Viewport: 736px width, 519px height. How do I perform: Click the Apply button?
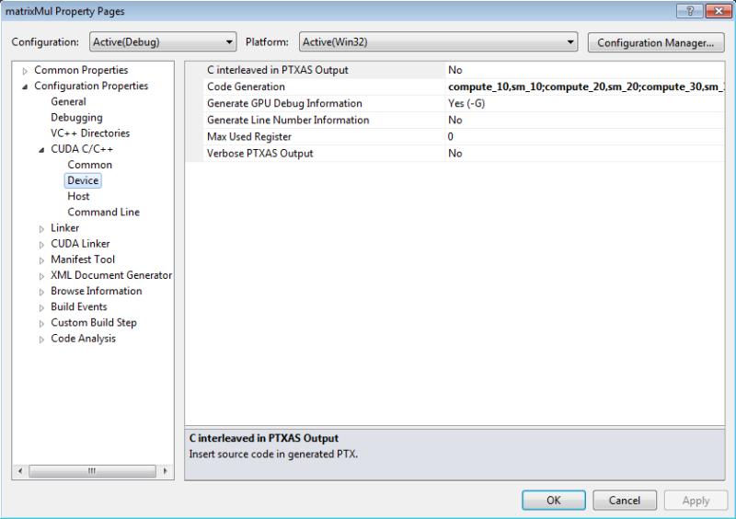pyautogui.click(x=696, y=501)
